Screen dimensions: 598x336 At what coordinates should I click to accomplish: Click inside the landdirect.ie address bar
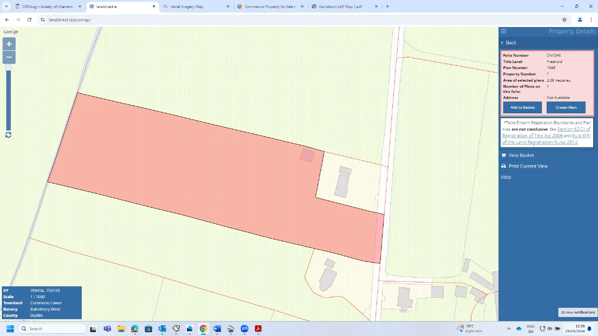[70, 20]
